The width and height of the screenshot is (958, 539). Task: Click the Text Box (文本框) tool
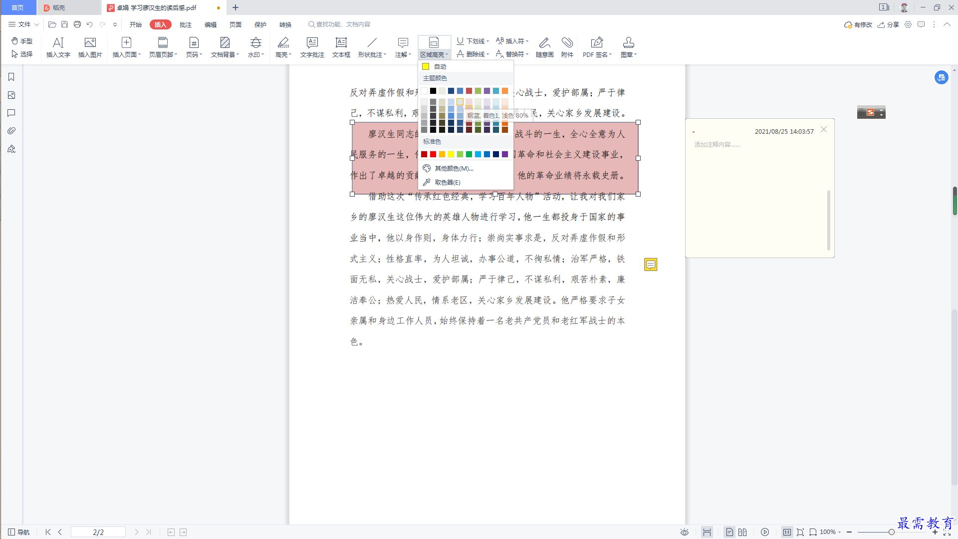click(341, 47)
